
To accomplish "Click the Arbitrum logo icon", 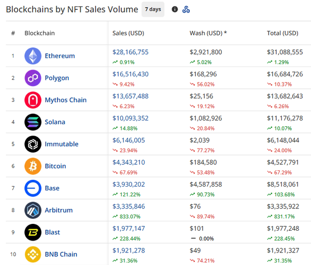I will coord(33,210).
